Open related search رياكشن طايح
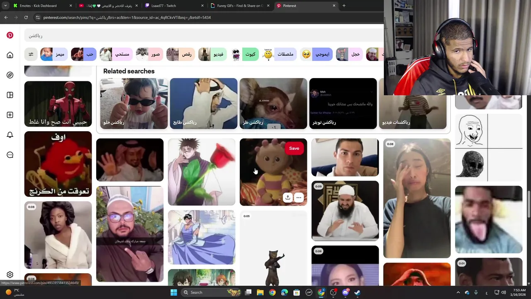The image size is (531, 299). (204, 103)
